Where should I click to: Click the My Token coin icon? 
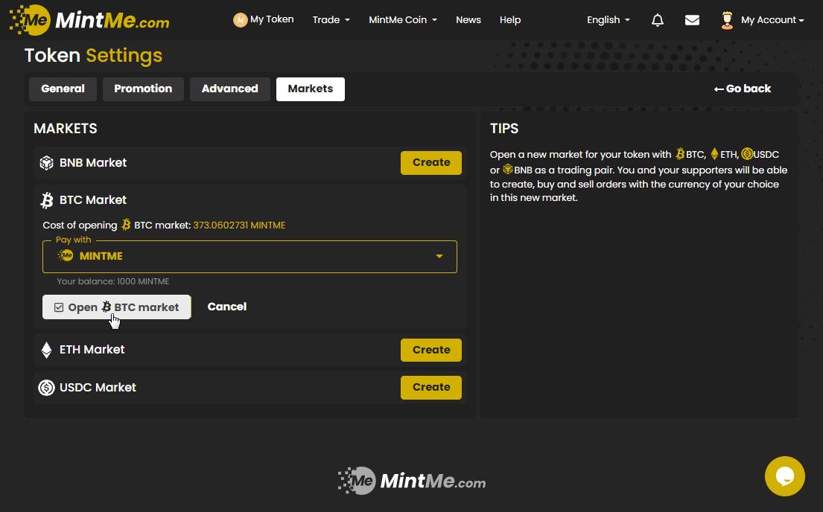tap(240, 20)
